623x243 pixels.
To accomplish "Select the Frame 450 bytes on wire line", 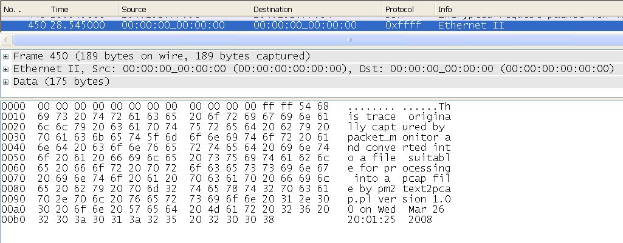I will [x=162, y=56].
